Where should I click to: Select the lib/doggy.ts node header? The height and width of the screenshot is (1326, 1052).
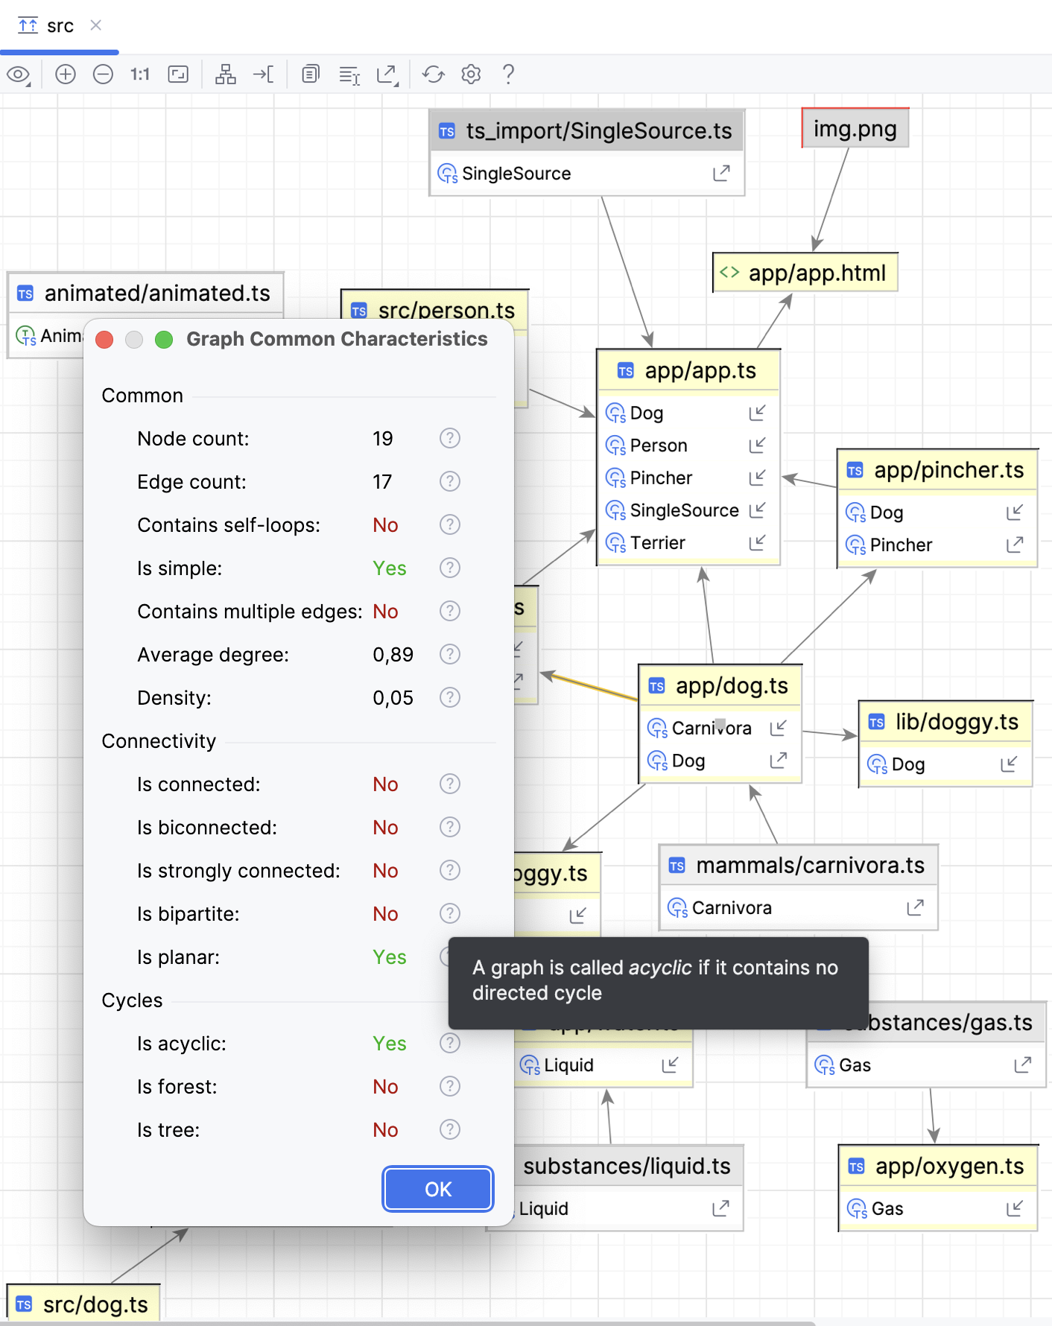tap(945, 722)
